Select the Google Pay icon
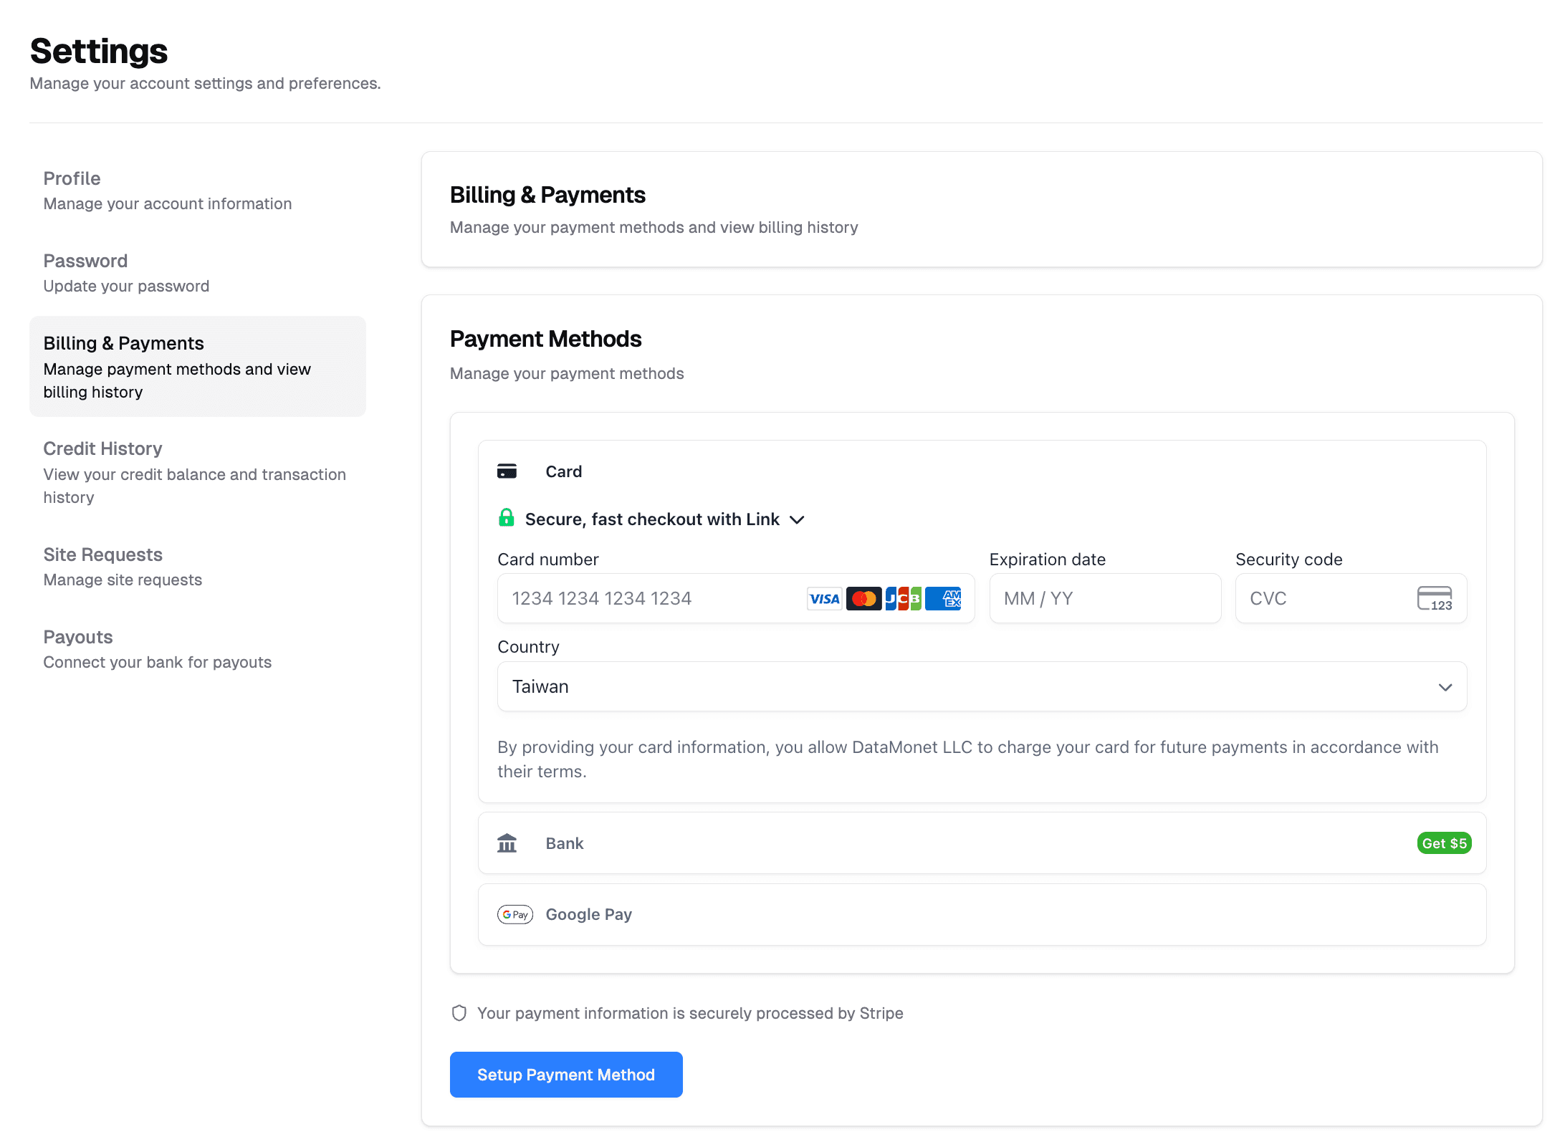1565x1142 pixels. [515, 915]
